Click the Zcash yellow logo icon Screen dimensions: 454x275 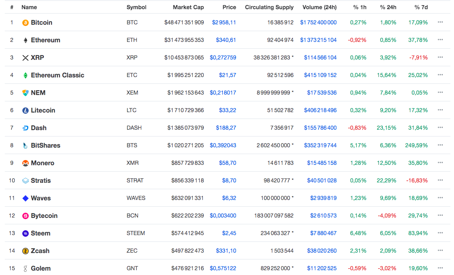pos(26,251)
